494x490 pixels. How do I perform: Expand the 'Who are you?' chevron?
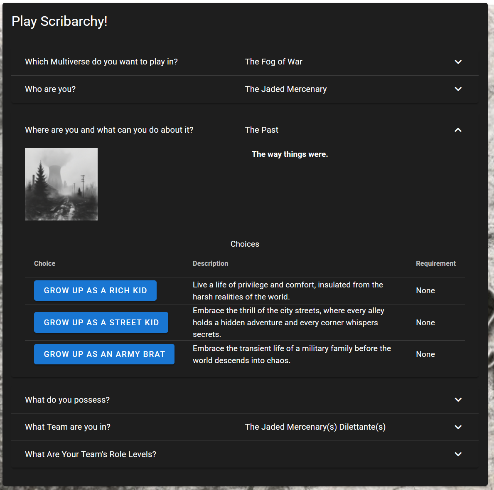(458, 89)
